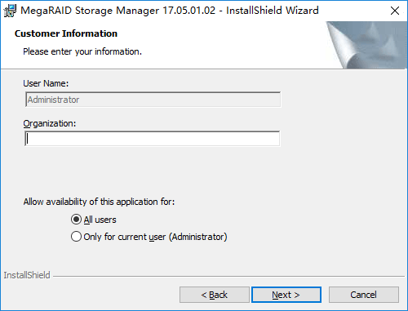
Task: Proceed with the Next button
Action: (x=286, y=295)
